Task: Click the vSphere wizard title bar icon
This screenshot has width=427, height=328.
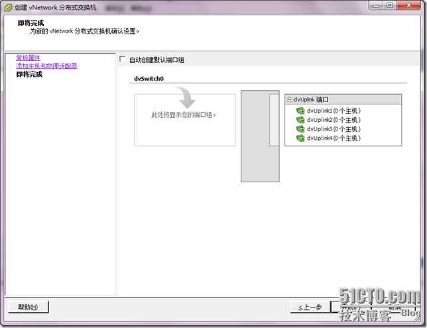Action: [8, 8]
